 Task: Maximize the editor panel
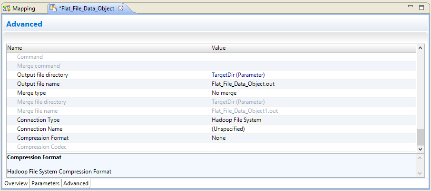[x=421, y=8]
